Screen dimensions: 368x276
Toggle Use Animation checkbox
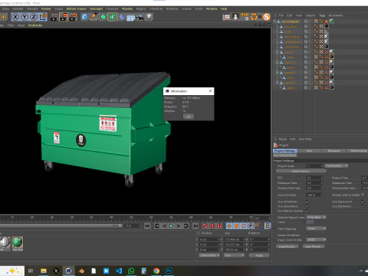pyautogui.click(x=307, y=202)
